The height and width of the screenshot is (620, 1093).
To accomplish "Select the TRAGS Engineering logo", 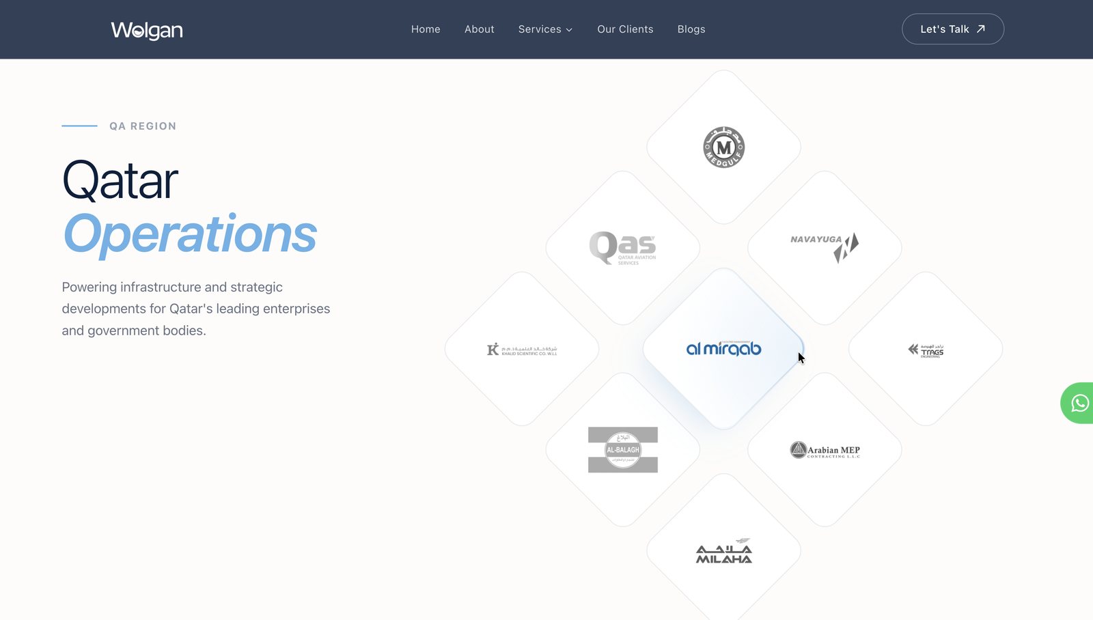I will (926, 350).
